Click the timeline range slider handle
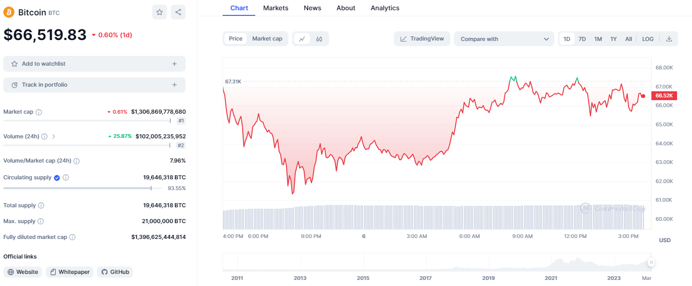Image resolution: width=692 pixels, height=286 pixels. 651,262
